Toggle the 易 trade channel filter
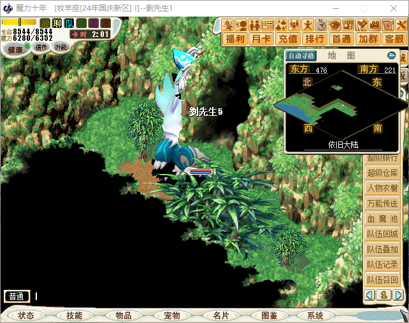This screenshot has height=323, width=409. click(x=94, y=23)
